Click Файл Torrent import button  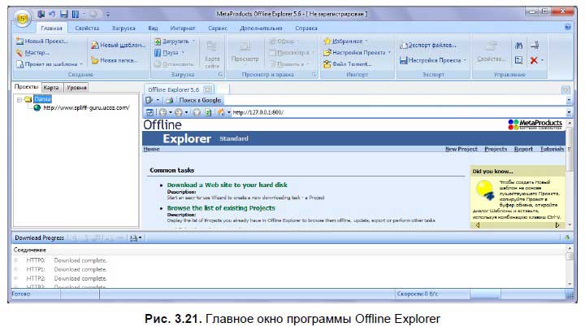coord(348,64)
